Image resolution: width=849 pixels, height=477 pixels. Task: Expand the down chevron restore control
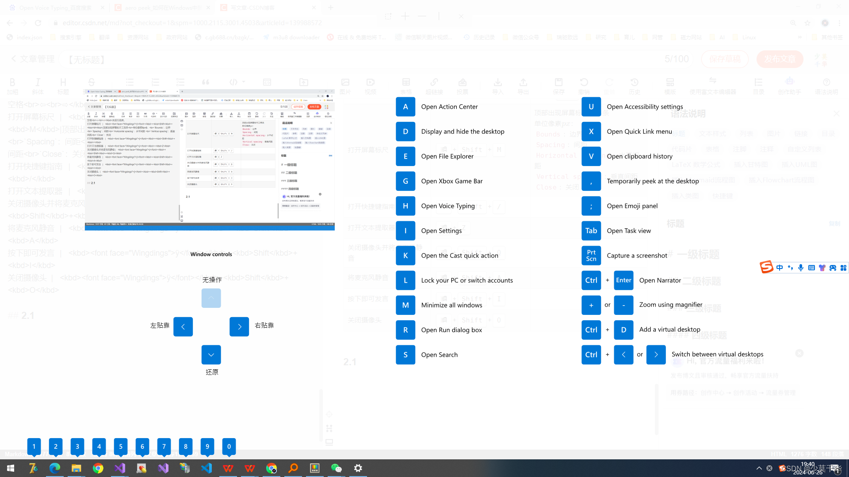211,354
